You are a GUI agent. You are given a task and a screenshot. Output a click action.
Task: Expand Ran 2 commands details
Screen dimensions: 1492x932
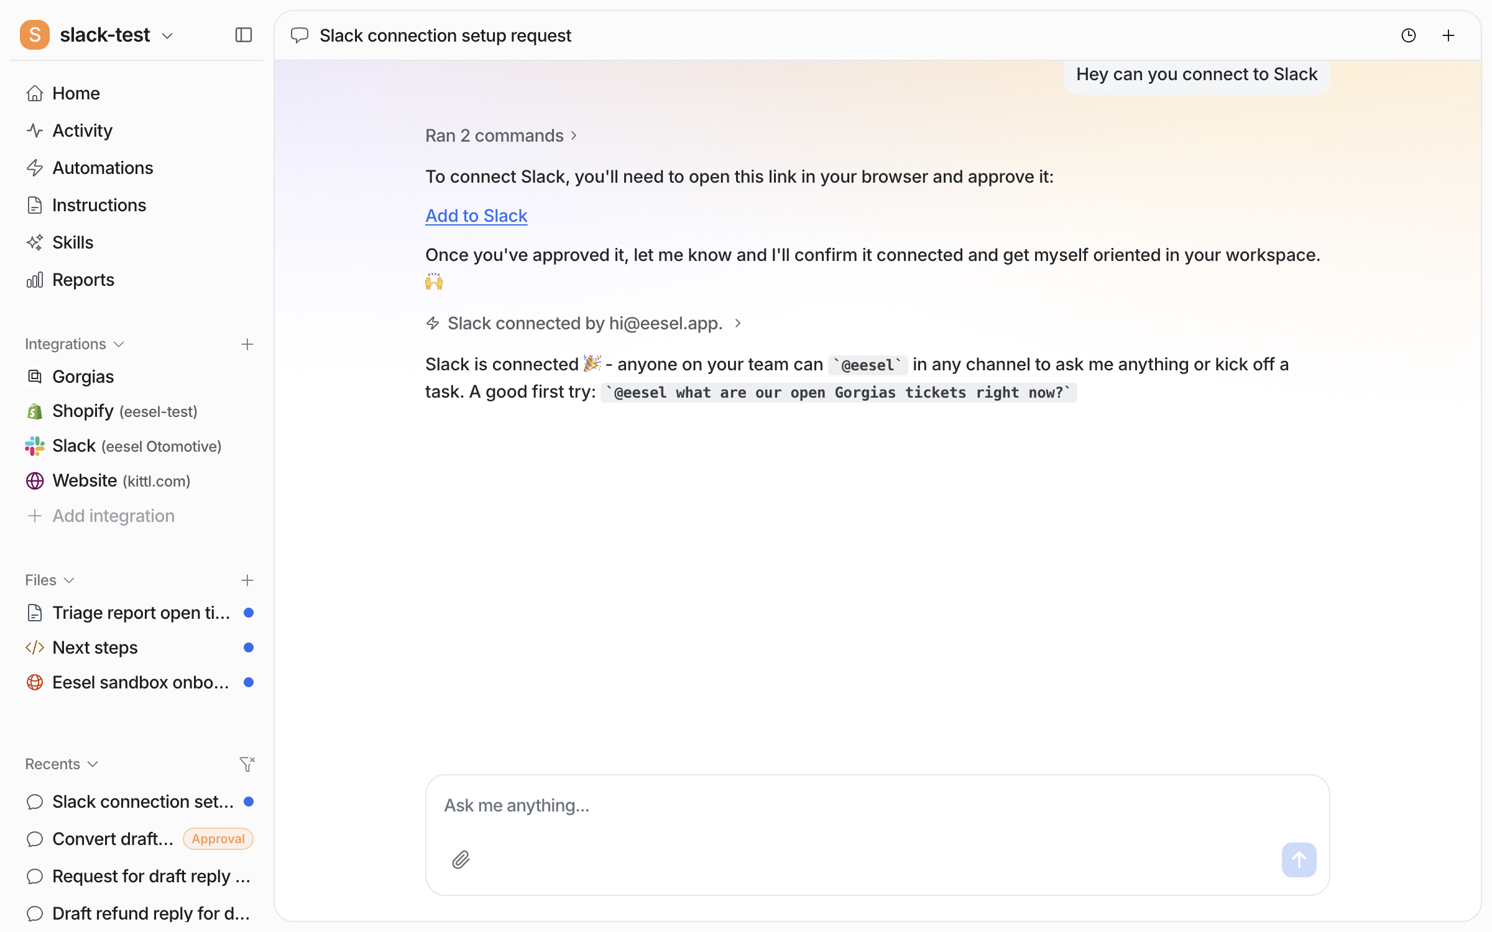point(501,135)
